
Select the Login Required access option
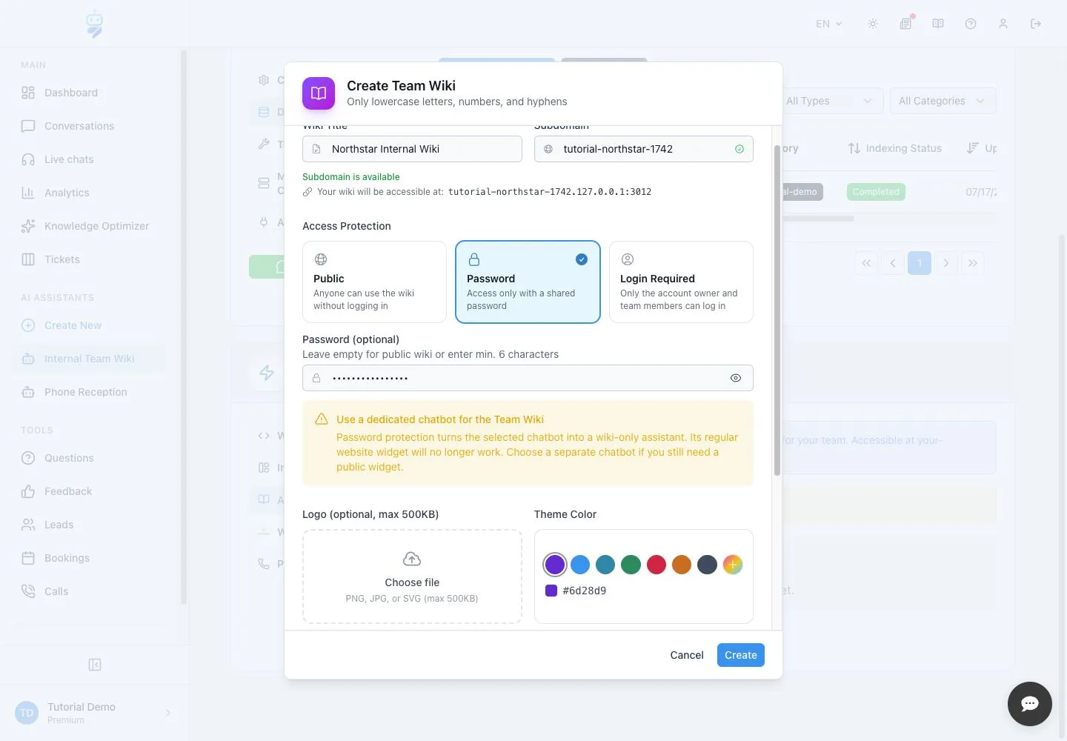[681, 282]
